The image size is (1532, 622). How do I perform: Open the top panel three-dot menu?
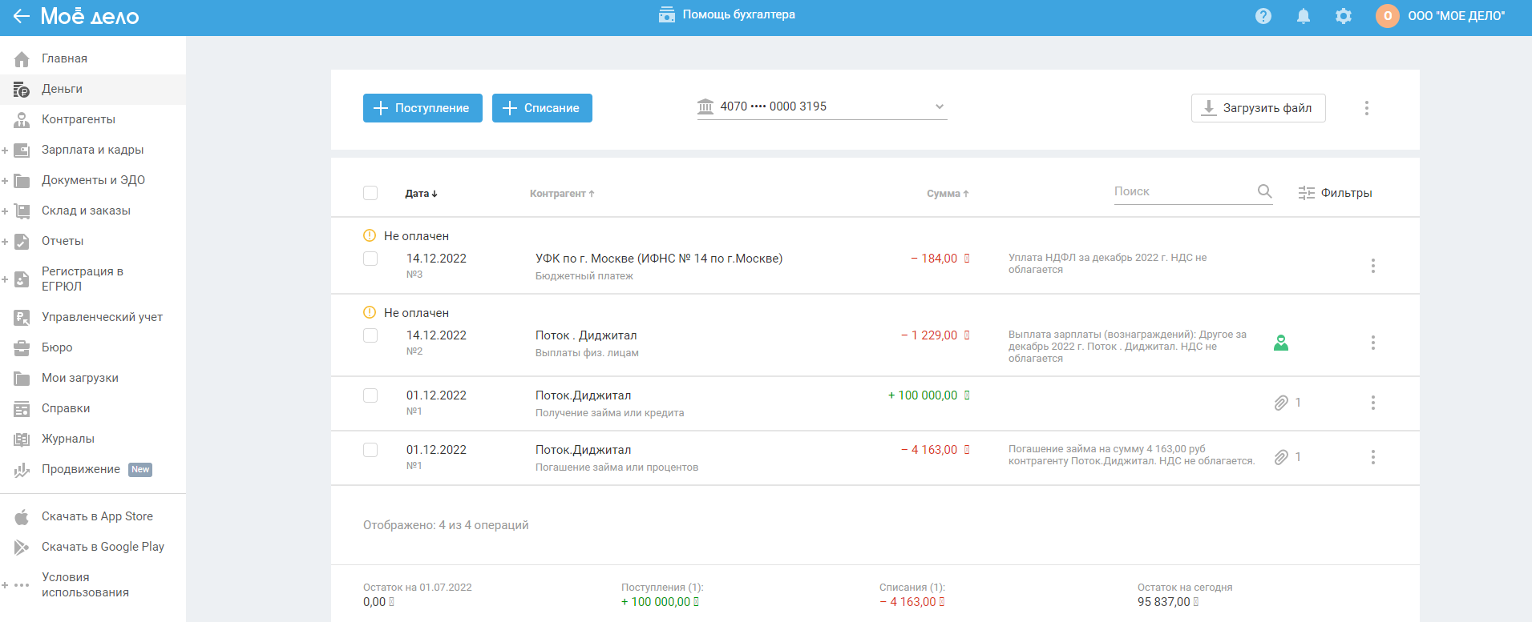click(1367, 108)
